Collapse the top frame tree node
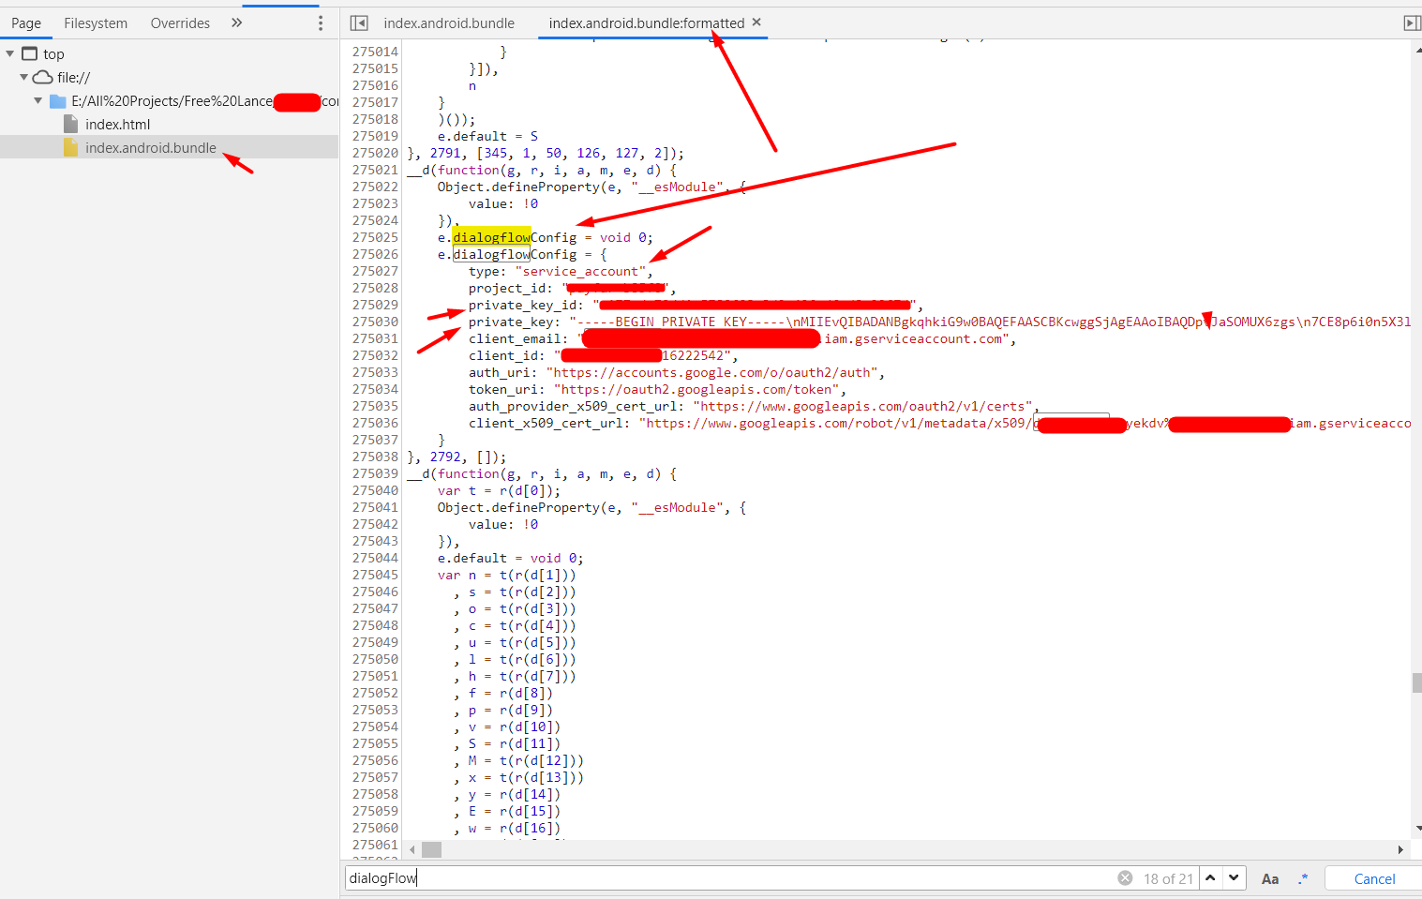 click(x=10, y=53)
